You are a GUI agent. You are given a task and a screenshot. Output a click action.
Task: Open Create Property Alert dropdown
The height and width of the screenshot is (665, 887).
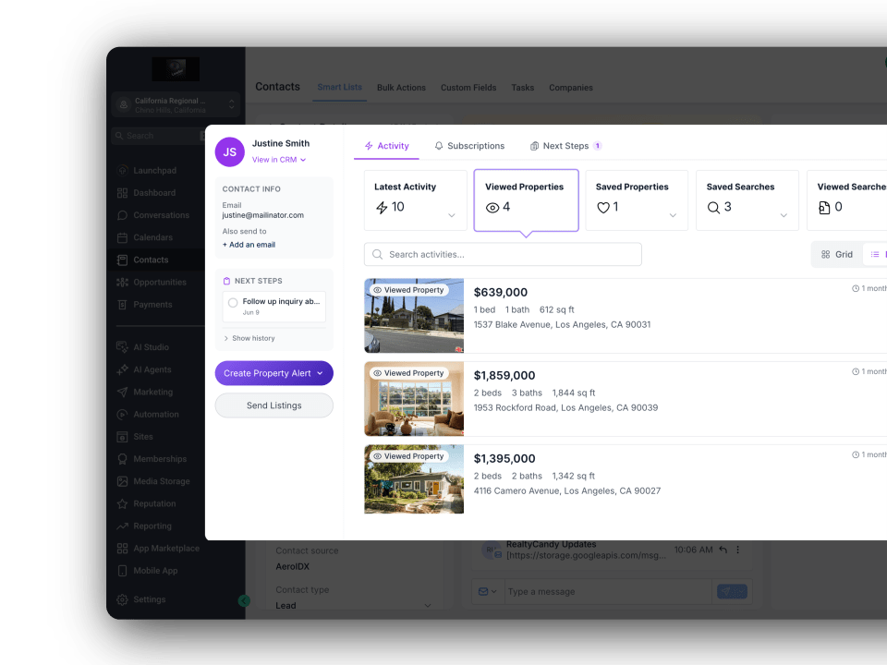pyautogui.click(x=273, y=373)
